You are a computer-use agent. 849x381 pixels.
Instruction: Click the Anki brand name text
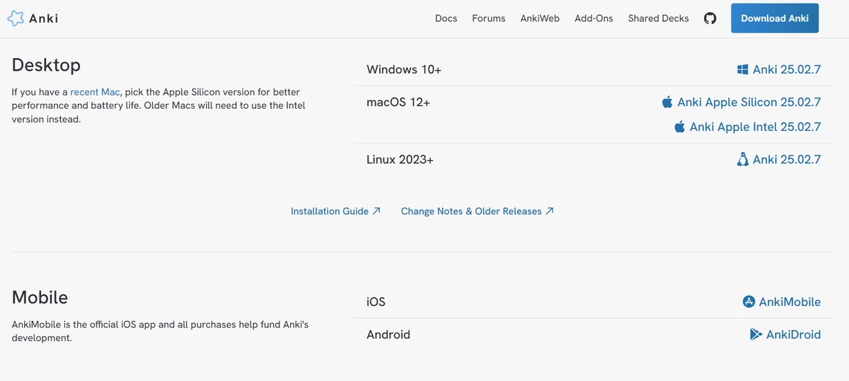point(44,18)
